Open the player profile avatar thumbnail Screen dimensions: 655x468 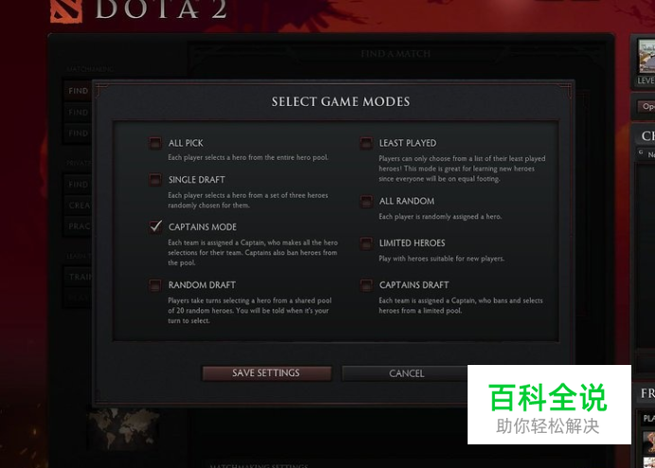pyautogui.click(x=646, y=57)
